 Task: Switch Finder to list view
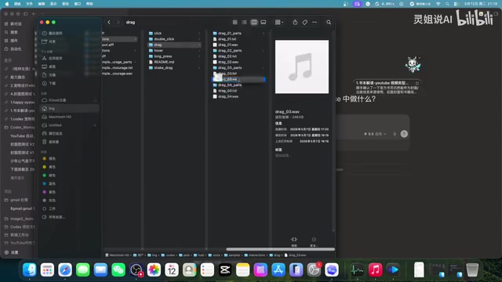(x=244, y=22)
